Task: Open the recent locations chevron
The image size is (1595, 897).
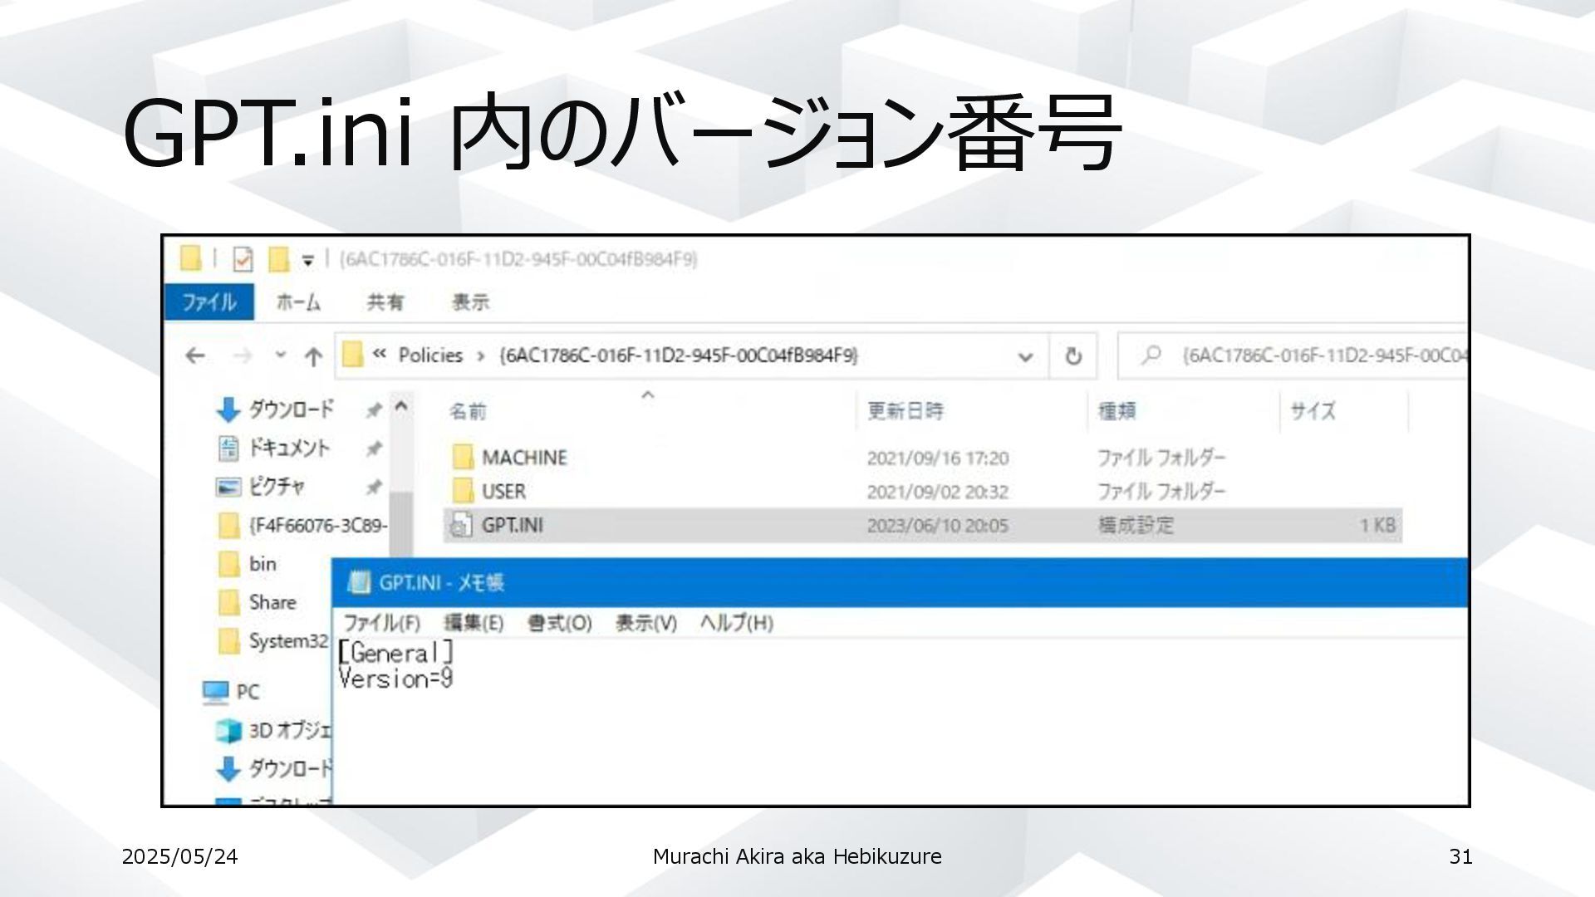Action: click(281, 355)
